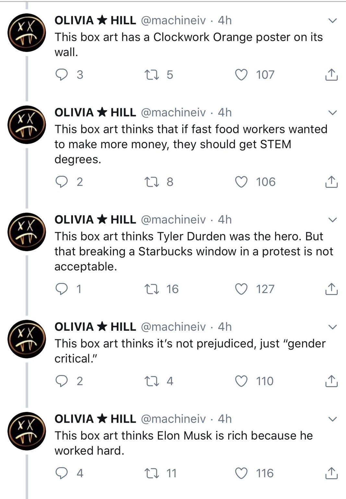Like the Clockwork Orange poster tweet
Viewport: 346px width, 499px height.
241,75
